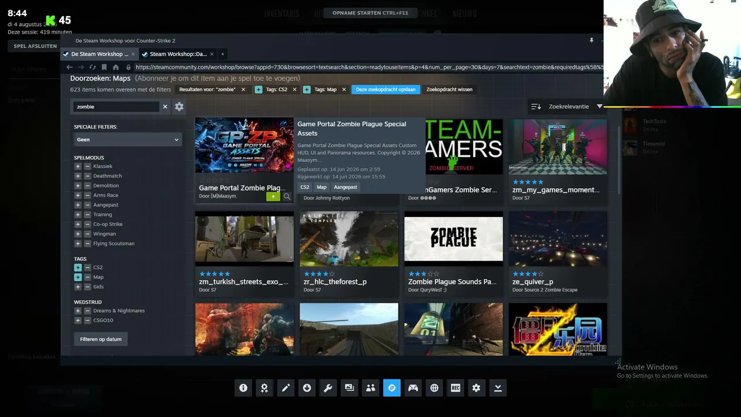Click the Opname starten CTRL+F11 button
This screenshot has height=417, width=741.
(x=370, y=13)
